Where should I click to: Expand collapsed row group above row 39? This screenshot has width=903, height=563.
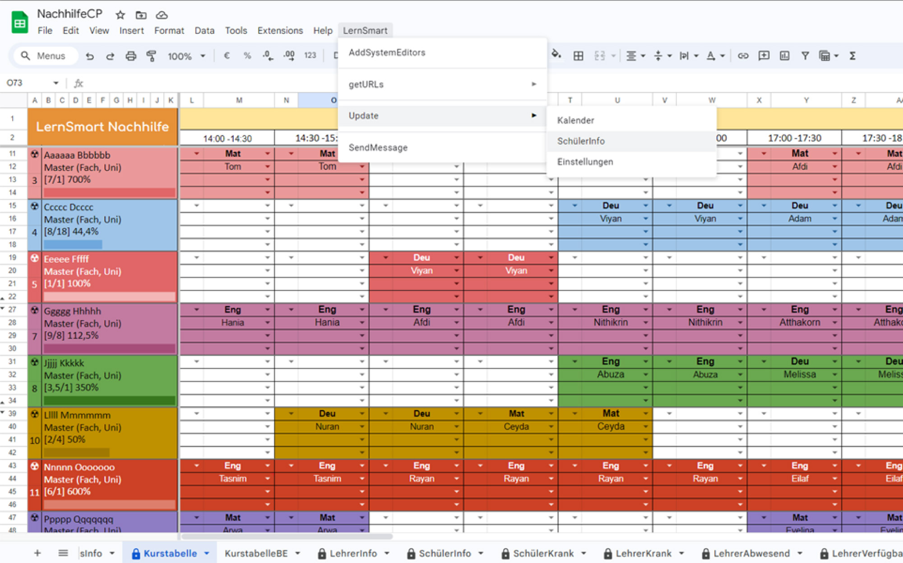[3, 413]
